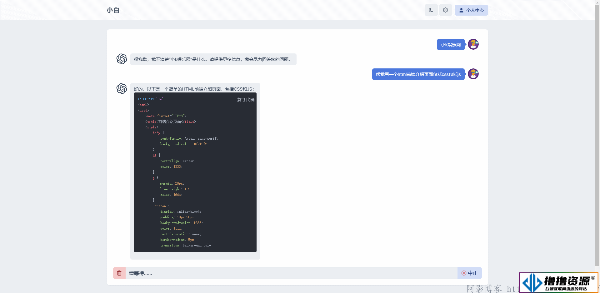Click the 小k娱乐网 message bubble
The height and width of the screenshot is (293, 600).
(451, 44)
